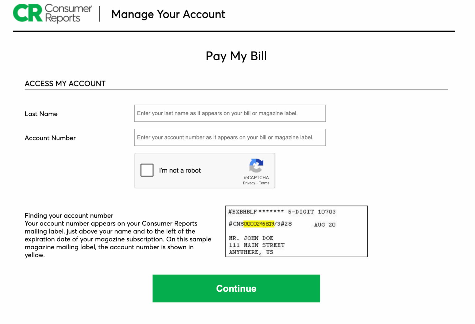Viewport: 475px width, 324px height.
Task: Click the Account Number input field
Action: coord(230,137)
